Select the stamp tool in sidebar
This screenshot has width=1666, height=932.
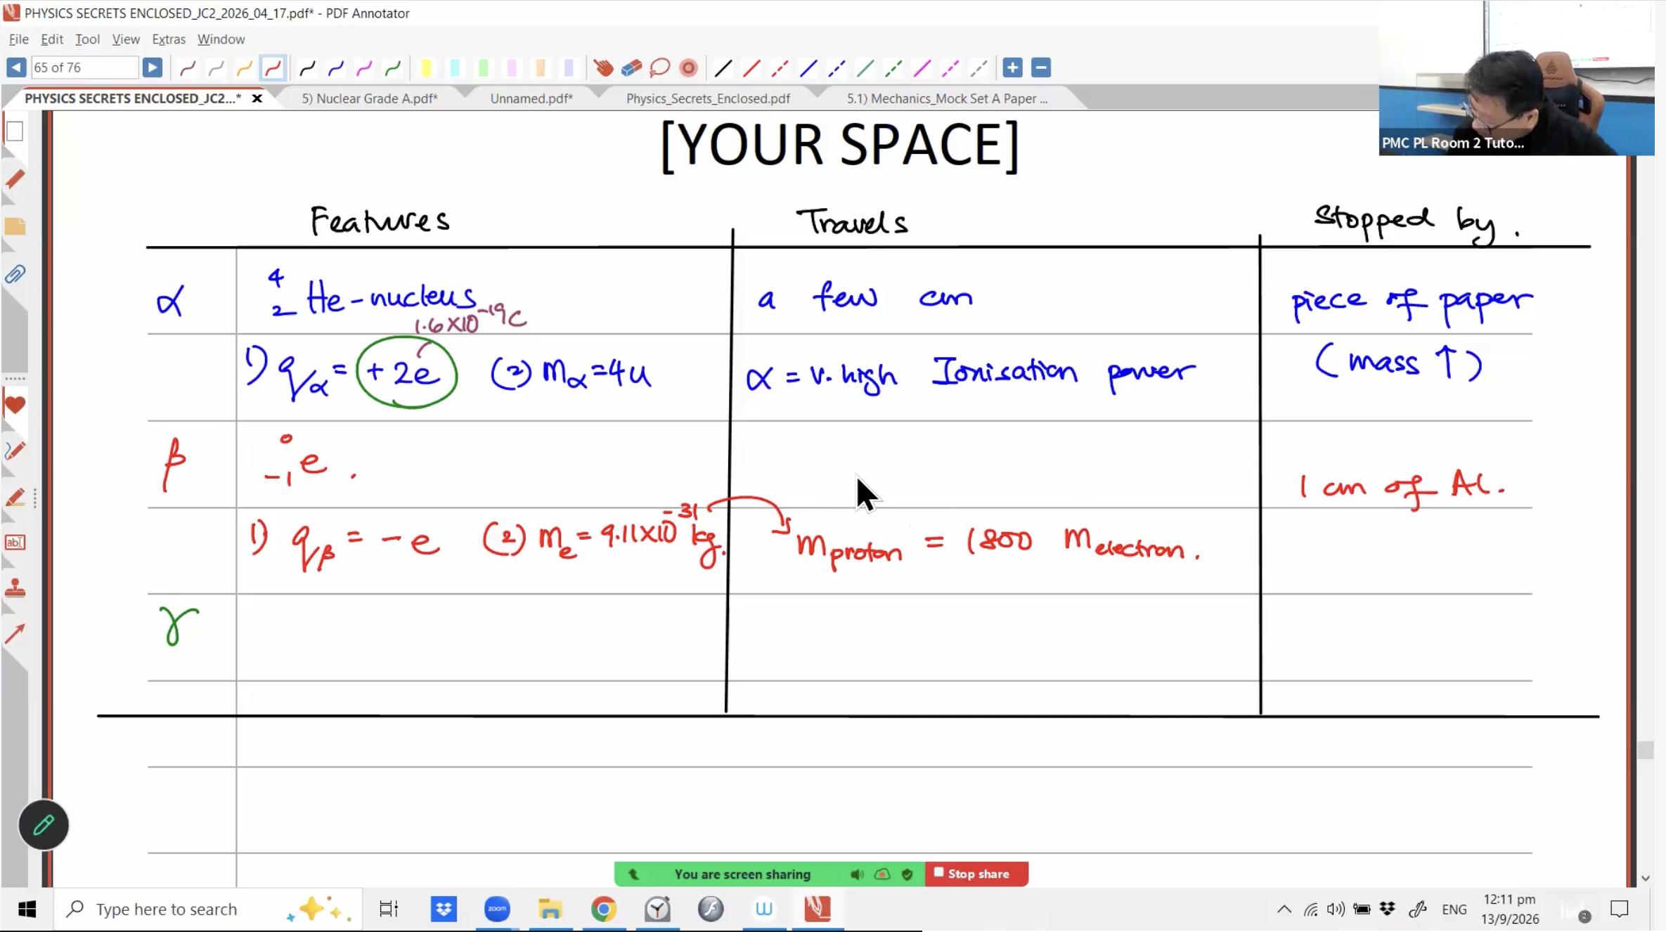click(15, 588)
